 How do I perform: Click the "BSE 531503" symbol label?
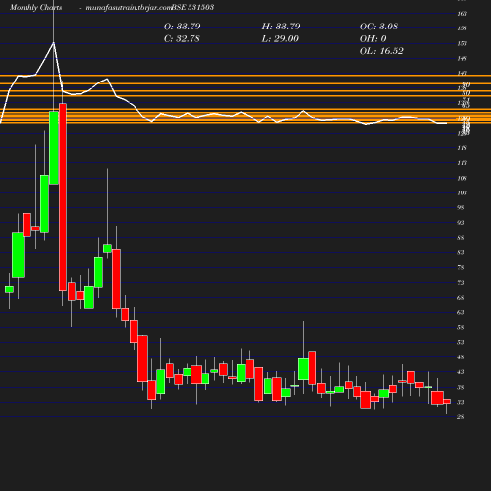[x=192, y=7]
